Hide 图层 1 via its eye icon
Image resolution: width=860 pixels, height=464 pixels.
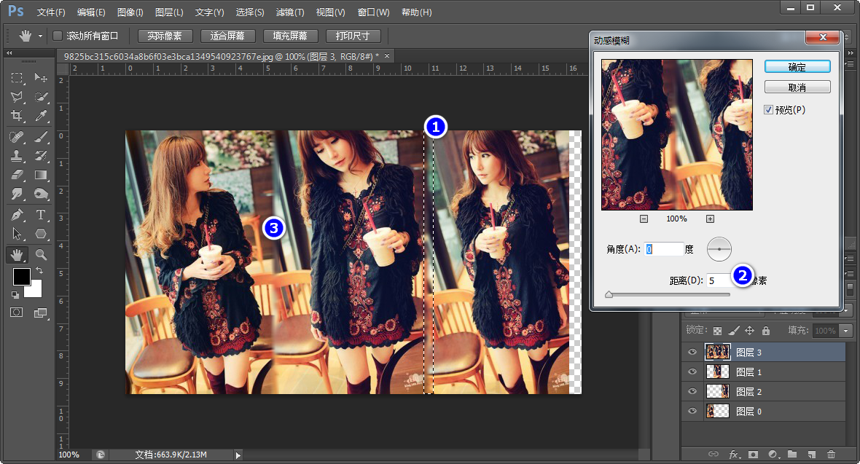coord(692,372)
